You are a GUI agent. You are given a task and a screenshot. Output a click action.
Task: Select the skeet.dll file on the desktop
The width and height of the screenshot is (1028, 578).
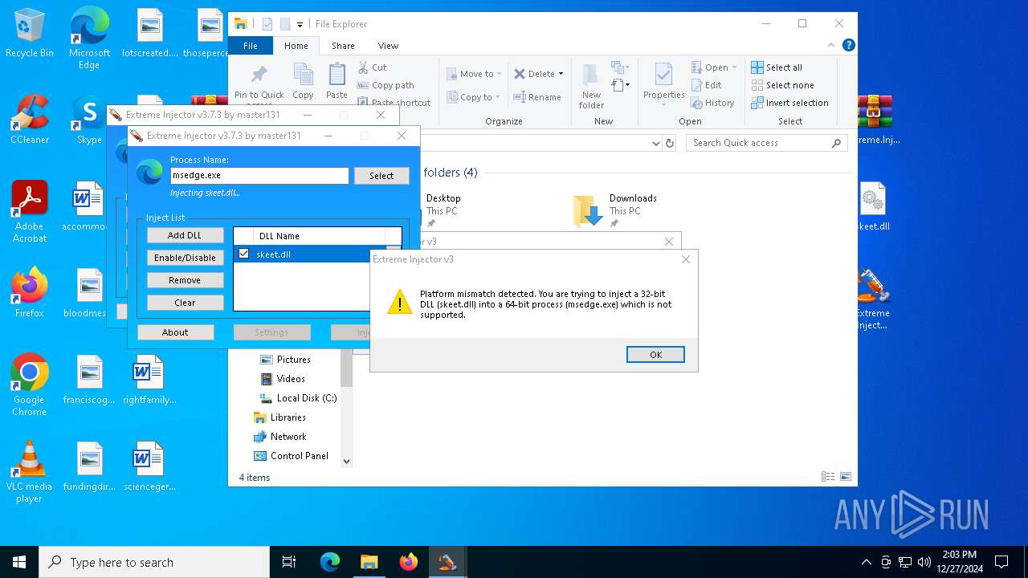click(x=873, y=207)
